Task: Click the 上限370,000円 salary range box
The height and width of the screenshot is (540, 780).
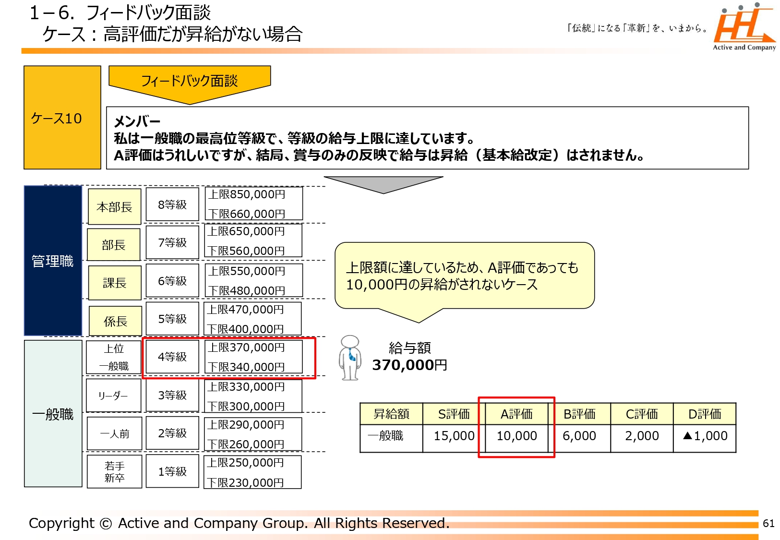Action: pyautogui.click(x=253, y=357)
